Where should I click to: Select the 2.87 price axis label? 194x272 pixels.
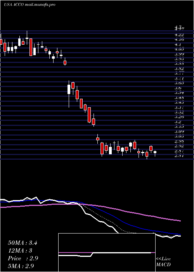coord(179,151)
